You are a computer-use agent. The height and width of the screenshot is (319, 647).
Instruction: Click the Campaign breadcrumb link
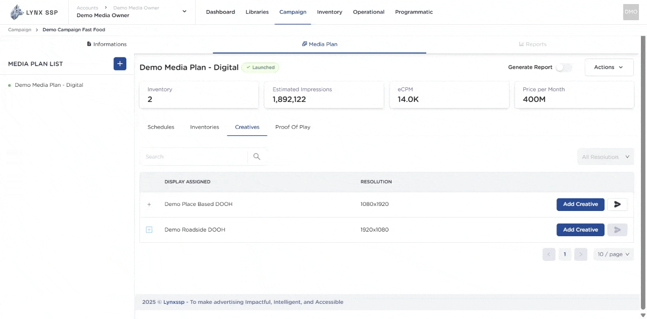tap(20, 30)
